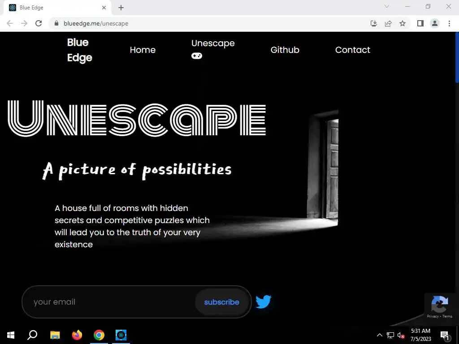
Task: Show hidden system tray icons
Action: pos(379,335)
